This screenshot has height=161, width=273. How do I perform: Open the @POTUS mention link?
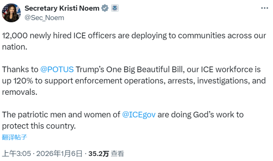click(57, 70)
